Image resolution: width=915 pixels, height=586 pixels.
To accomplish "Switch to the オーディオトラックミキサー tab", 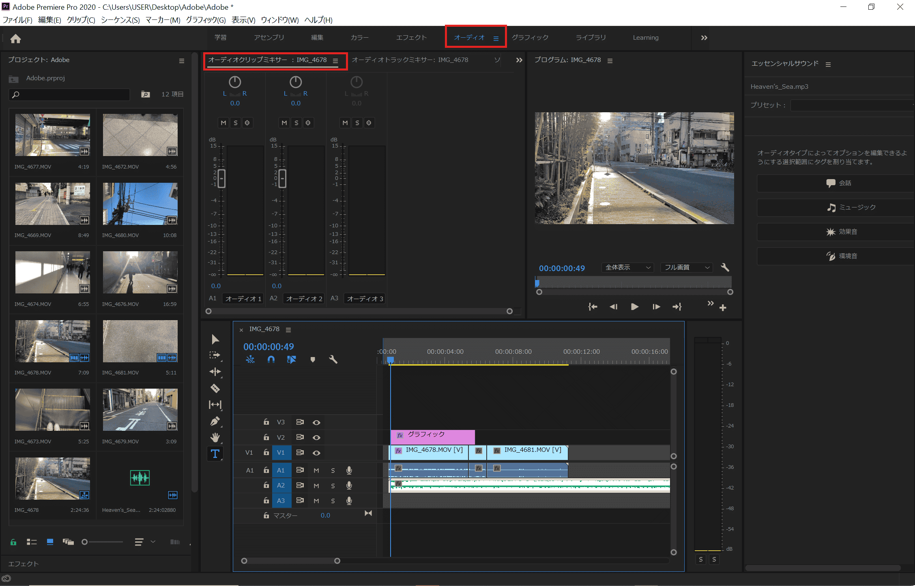I will [x=410, y=60].
